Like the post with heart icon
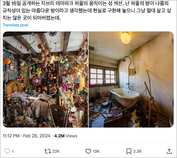177x158 pixels. pos(88,151)
